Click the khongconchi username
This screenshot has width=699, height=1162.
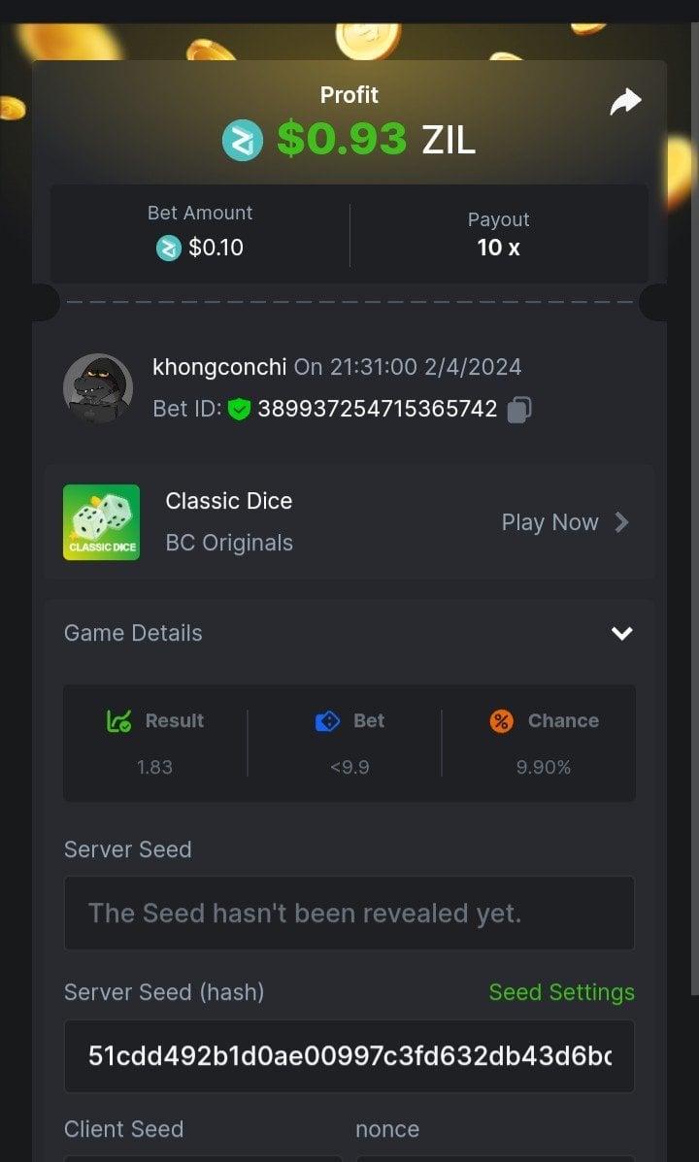pyautogui.click(x=219, y=367)
